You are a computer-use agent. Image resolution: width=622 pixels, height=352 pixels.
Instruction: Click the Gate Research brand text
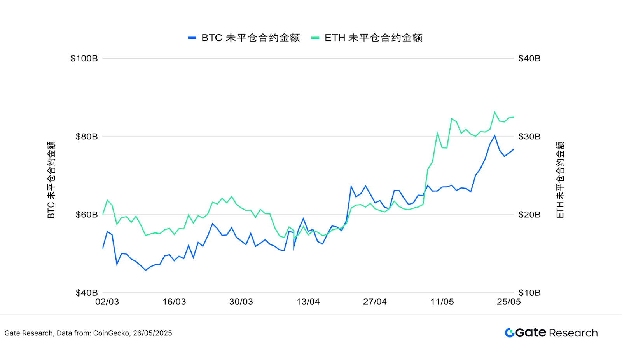(x=556, y=333)
